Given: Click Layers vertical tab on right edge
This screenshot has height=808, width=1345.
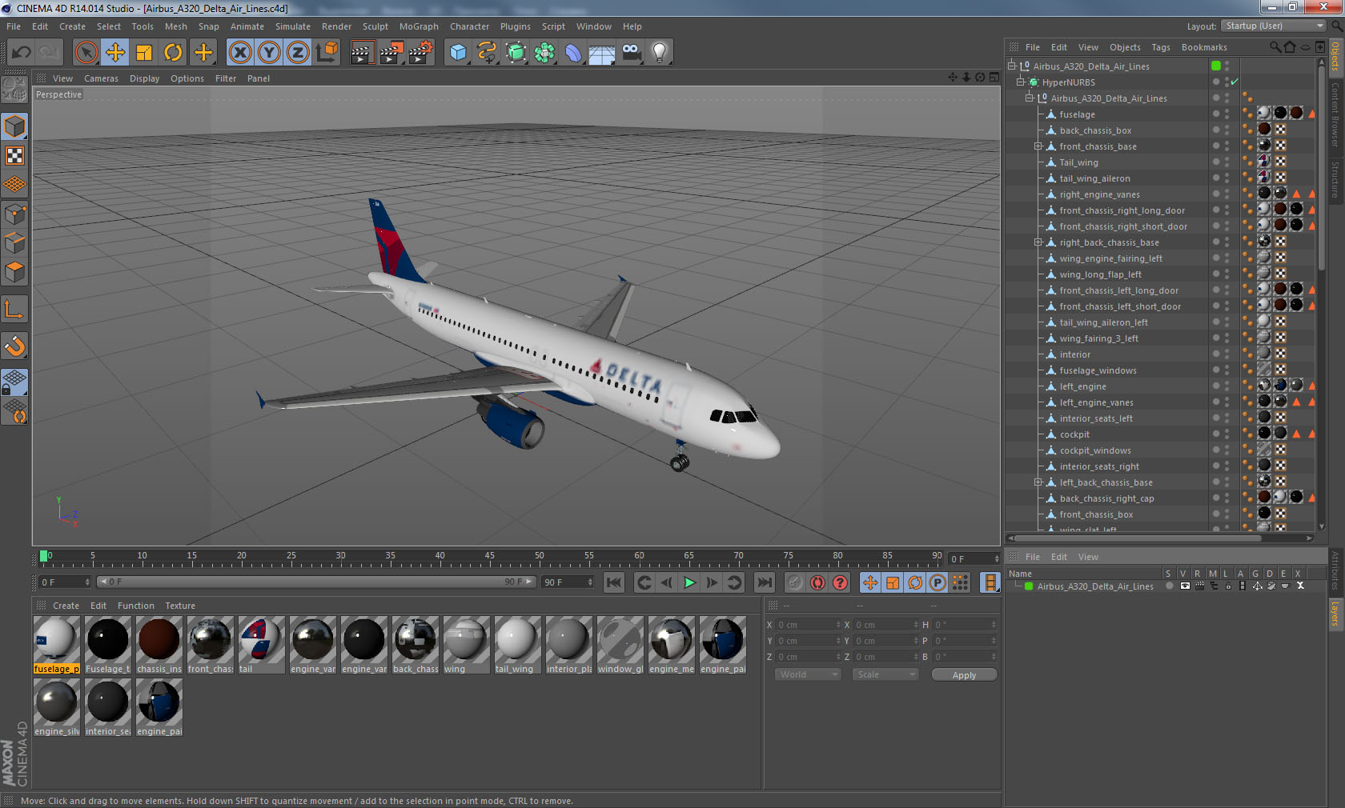Looking at the screenshot, I should (x=1335, y=614).
